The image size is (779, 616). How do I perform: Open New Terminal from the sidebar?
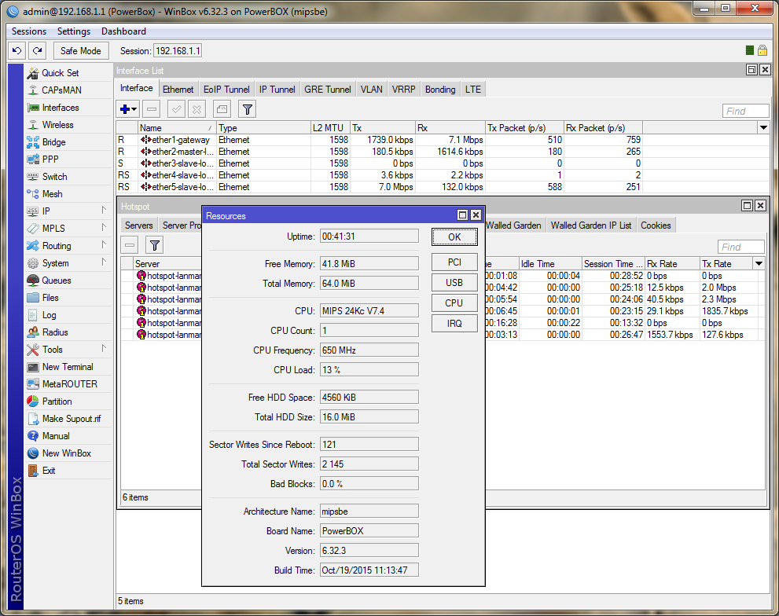67,367
